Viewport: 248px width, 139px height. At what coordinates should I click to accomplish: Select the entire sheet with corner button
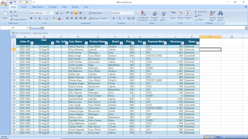coord(14,37)
